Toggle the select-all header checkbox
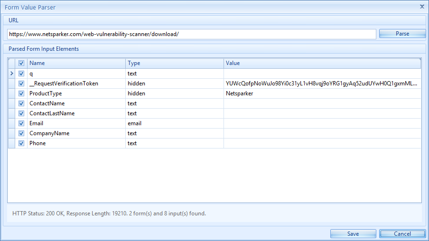Viewport: 429px width, 241px height. [21, 63]
